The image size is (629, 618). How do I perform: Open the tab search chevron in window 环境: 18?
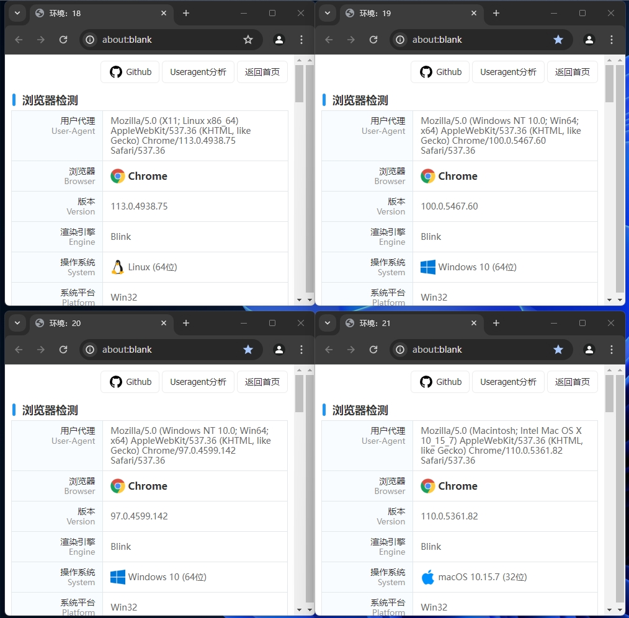point(17,13)
